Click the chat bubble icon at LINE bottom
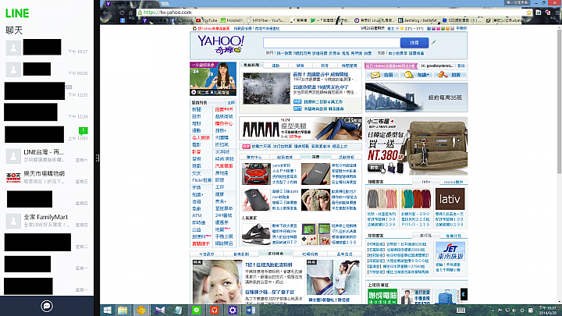 47,306
